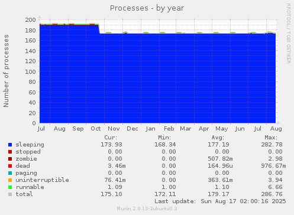Viewport: 294px width, 215px height.
Task: Click the stopped legend color swatch
Action: 10,152
